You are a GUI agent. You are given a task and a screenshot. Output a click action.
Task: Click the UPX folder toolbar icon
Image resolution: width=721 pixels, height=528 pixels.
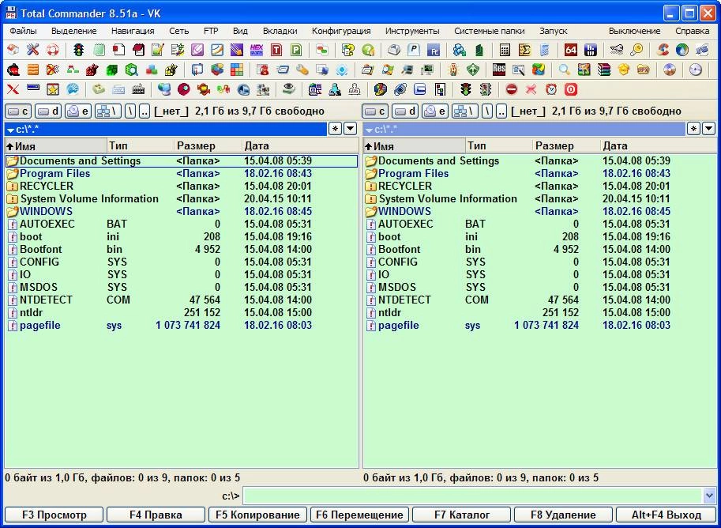coord(644,70)
